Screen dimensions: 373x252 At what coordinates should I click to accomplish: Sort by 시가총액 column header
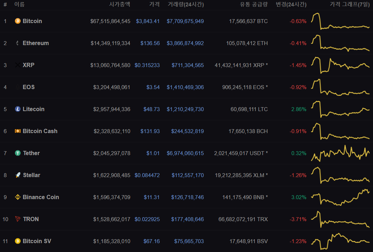120,4
